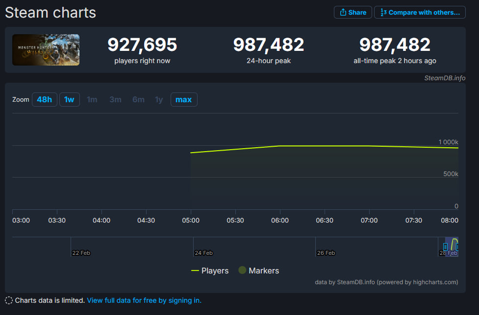Click the all-time peak 2 hours ago label

[x=395, y=61]
